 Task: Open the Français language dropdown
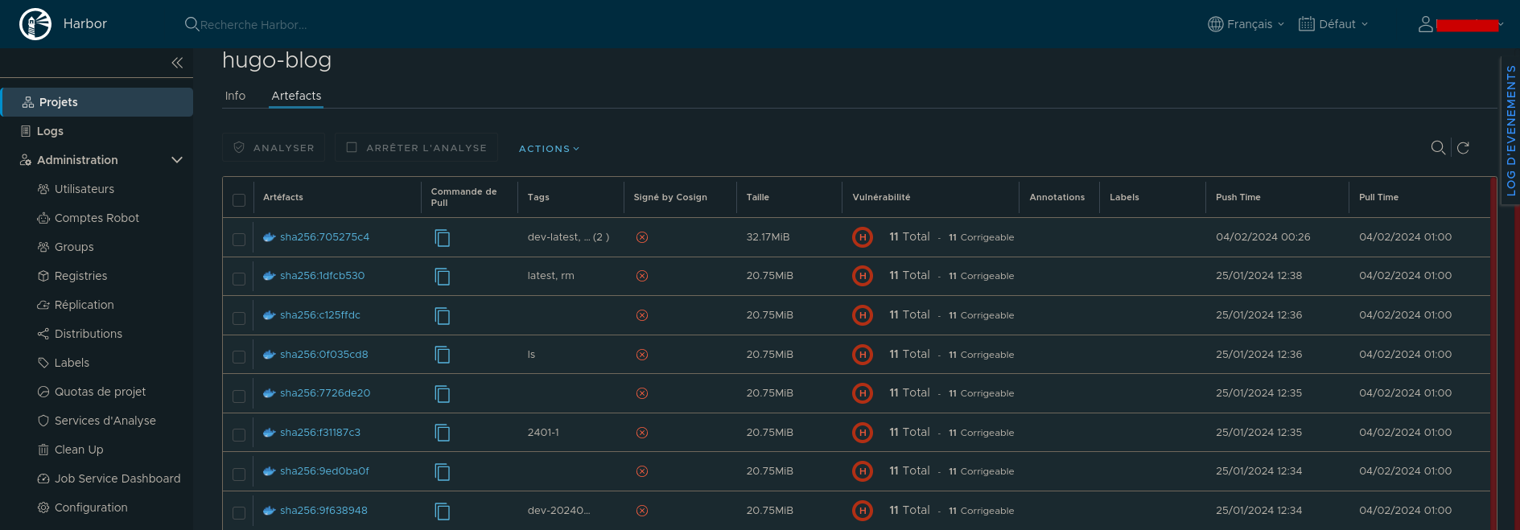click(x=1246, y=24)
